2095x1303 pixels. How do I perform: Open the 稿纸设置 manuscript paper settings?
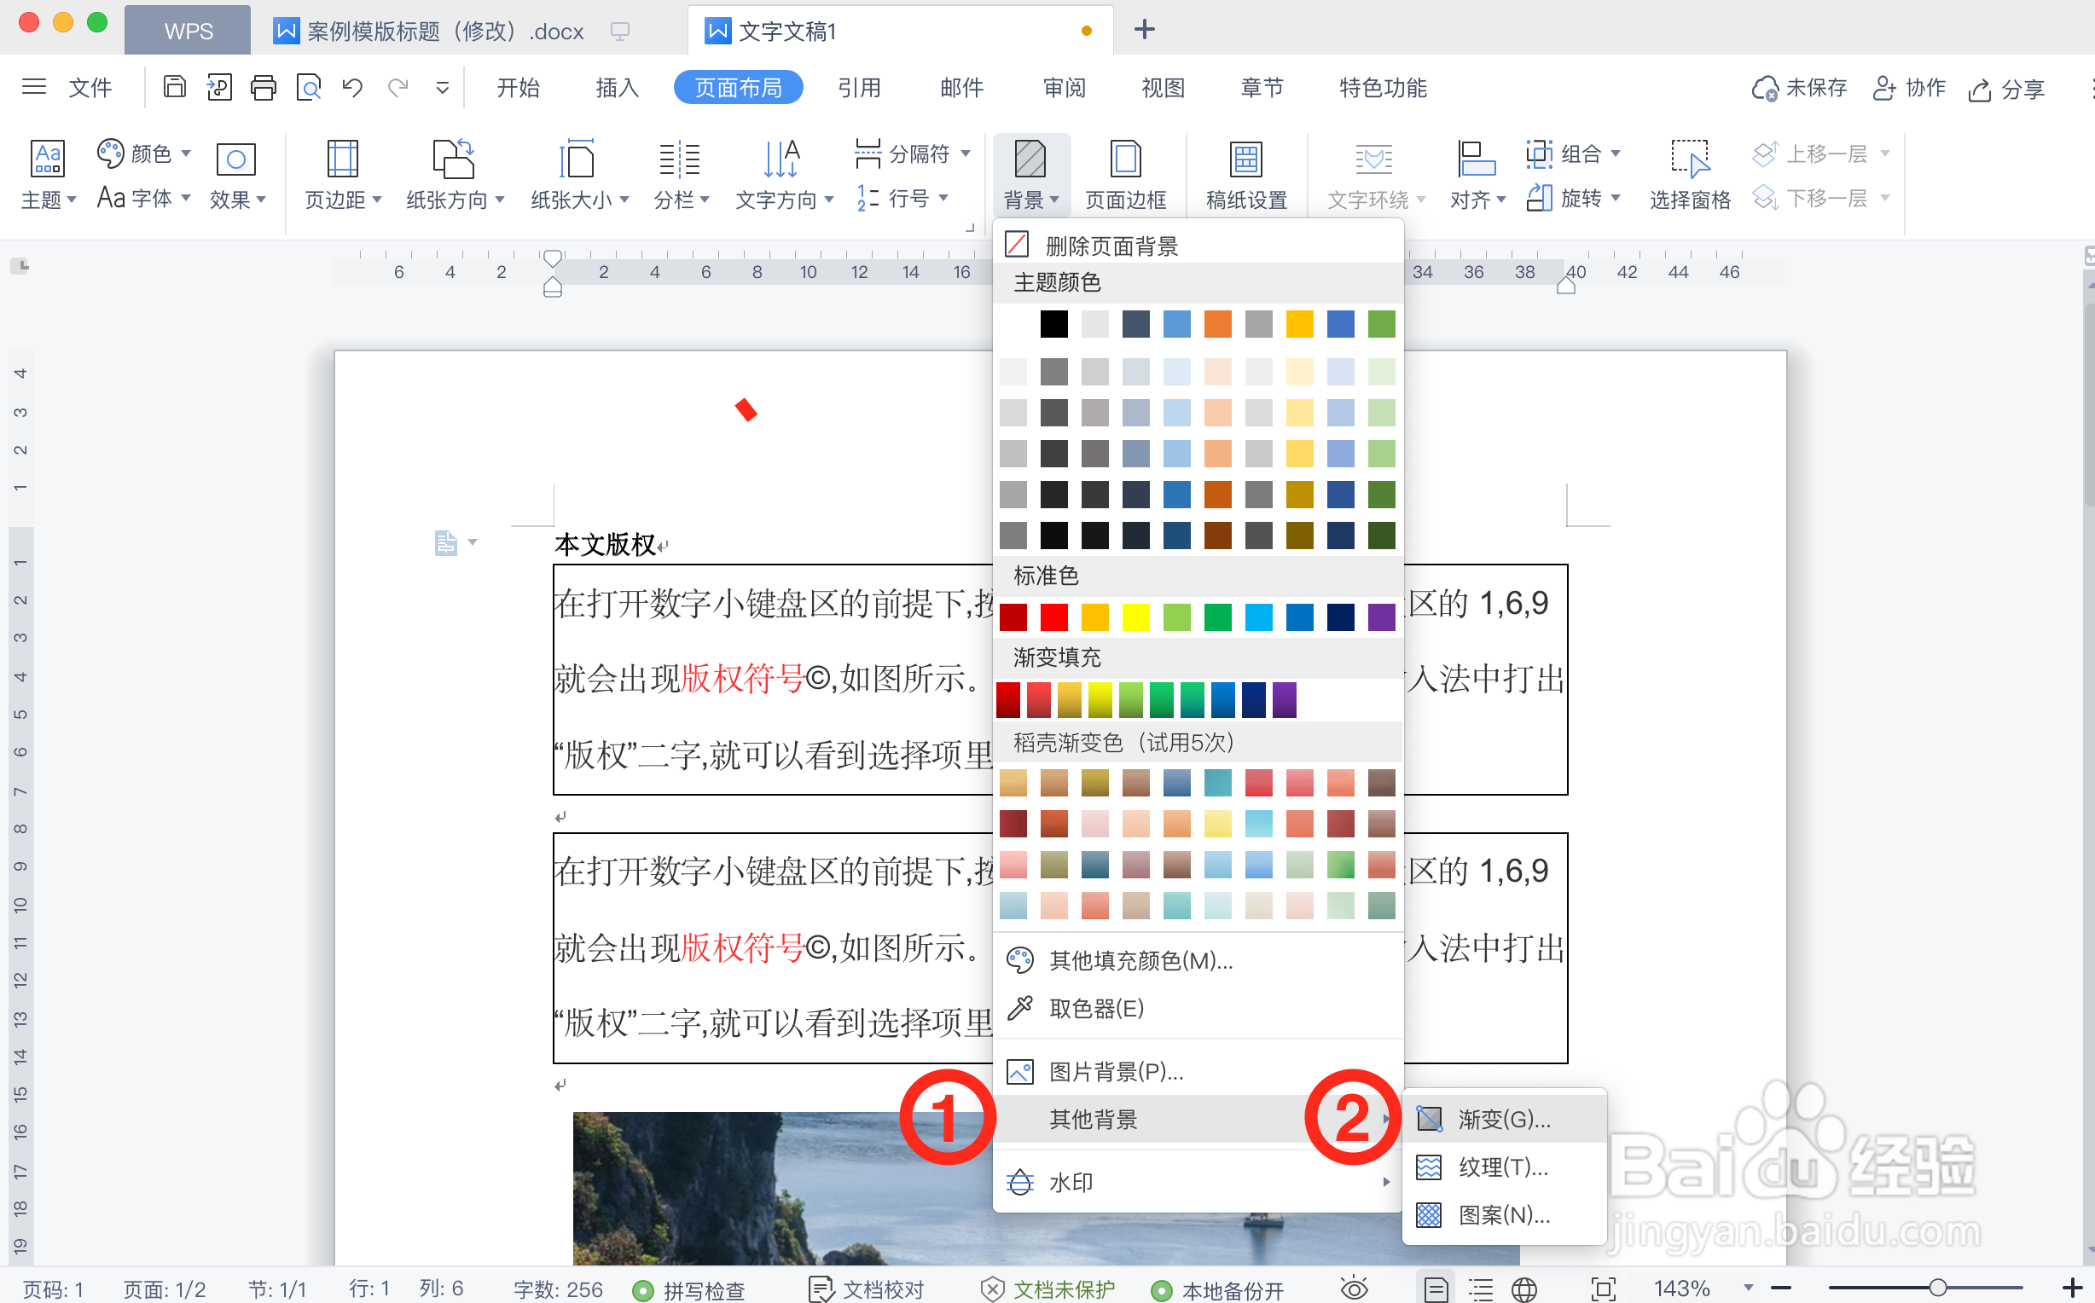[1246, 172]
